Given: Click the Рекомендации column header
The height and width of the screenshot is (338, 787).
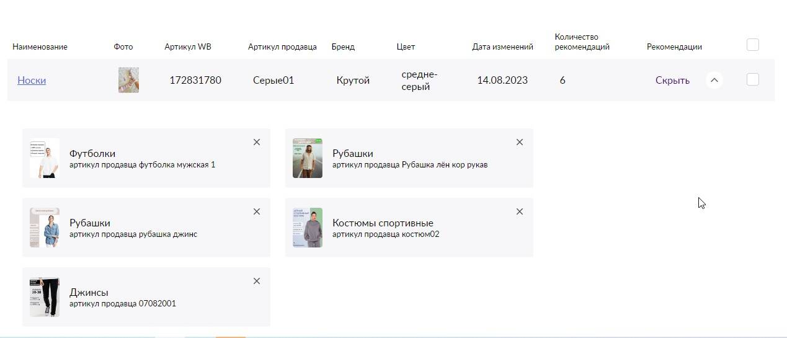Looking at the screenshot, I should tap(674, 47).
